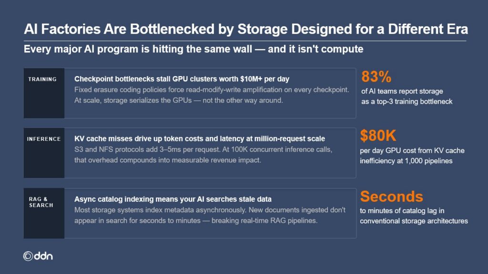Screen dimensions: 488x274
Task: Click the fixed erasure coding policies sentence
Action: point(211,89)
